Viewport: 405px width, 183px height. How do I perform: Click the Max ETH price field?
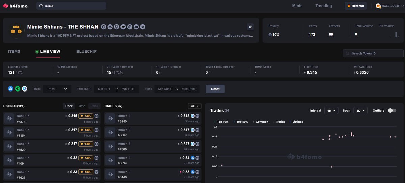click(x=128, y=89)
